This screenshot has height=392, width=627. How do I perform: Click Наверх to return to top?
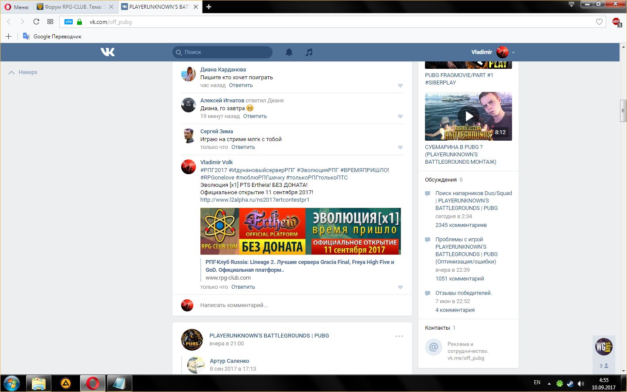[23, 72]
